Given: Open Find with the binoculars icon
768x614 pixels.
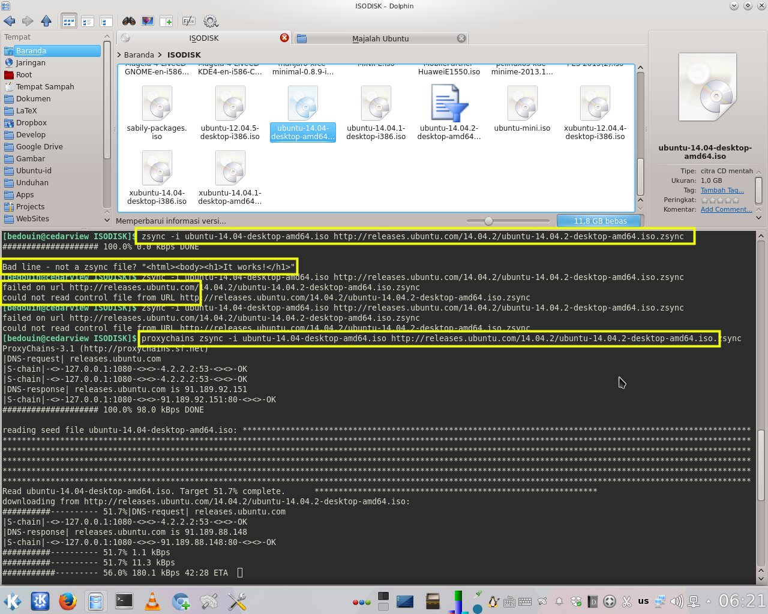Looking at the screenshot, I should pyautogui.click(x=128, y=21).
